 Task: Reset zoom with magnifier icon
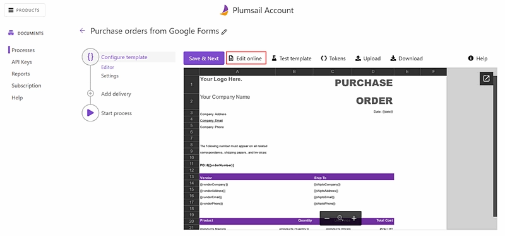(340, 218)
